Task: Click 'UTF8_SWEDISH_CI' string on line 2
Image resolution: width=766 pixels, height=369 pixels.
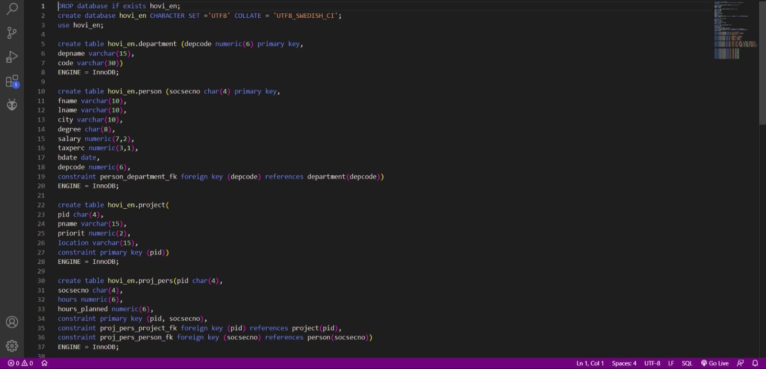Action: 305,16
